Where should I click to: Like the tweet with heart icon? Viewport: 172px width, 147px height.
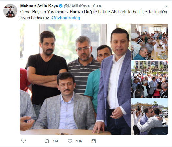click(x=70, y=141)
